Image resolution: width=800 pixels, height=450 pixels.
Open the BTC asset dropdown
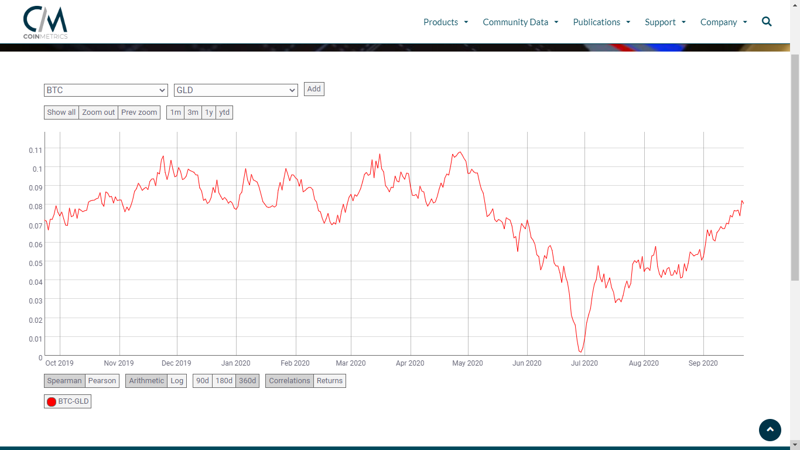pyautogui.click(x=106, y=90)
